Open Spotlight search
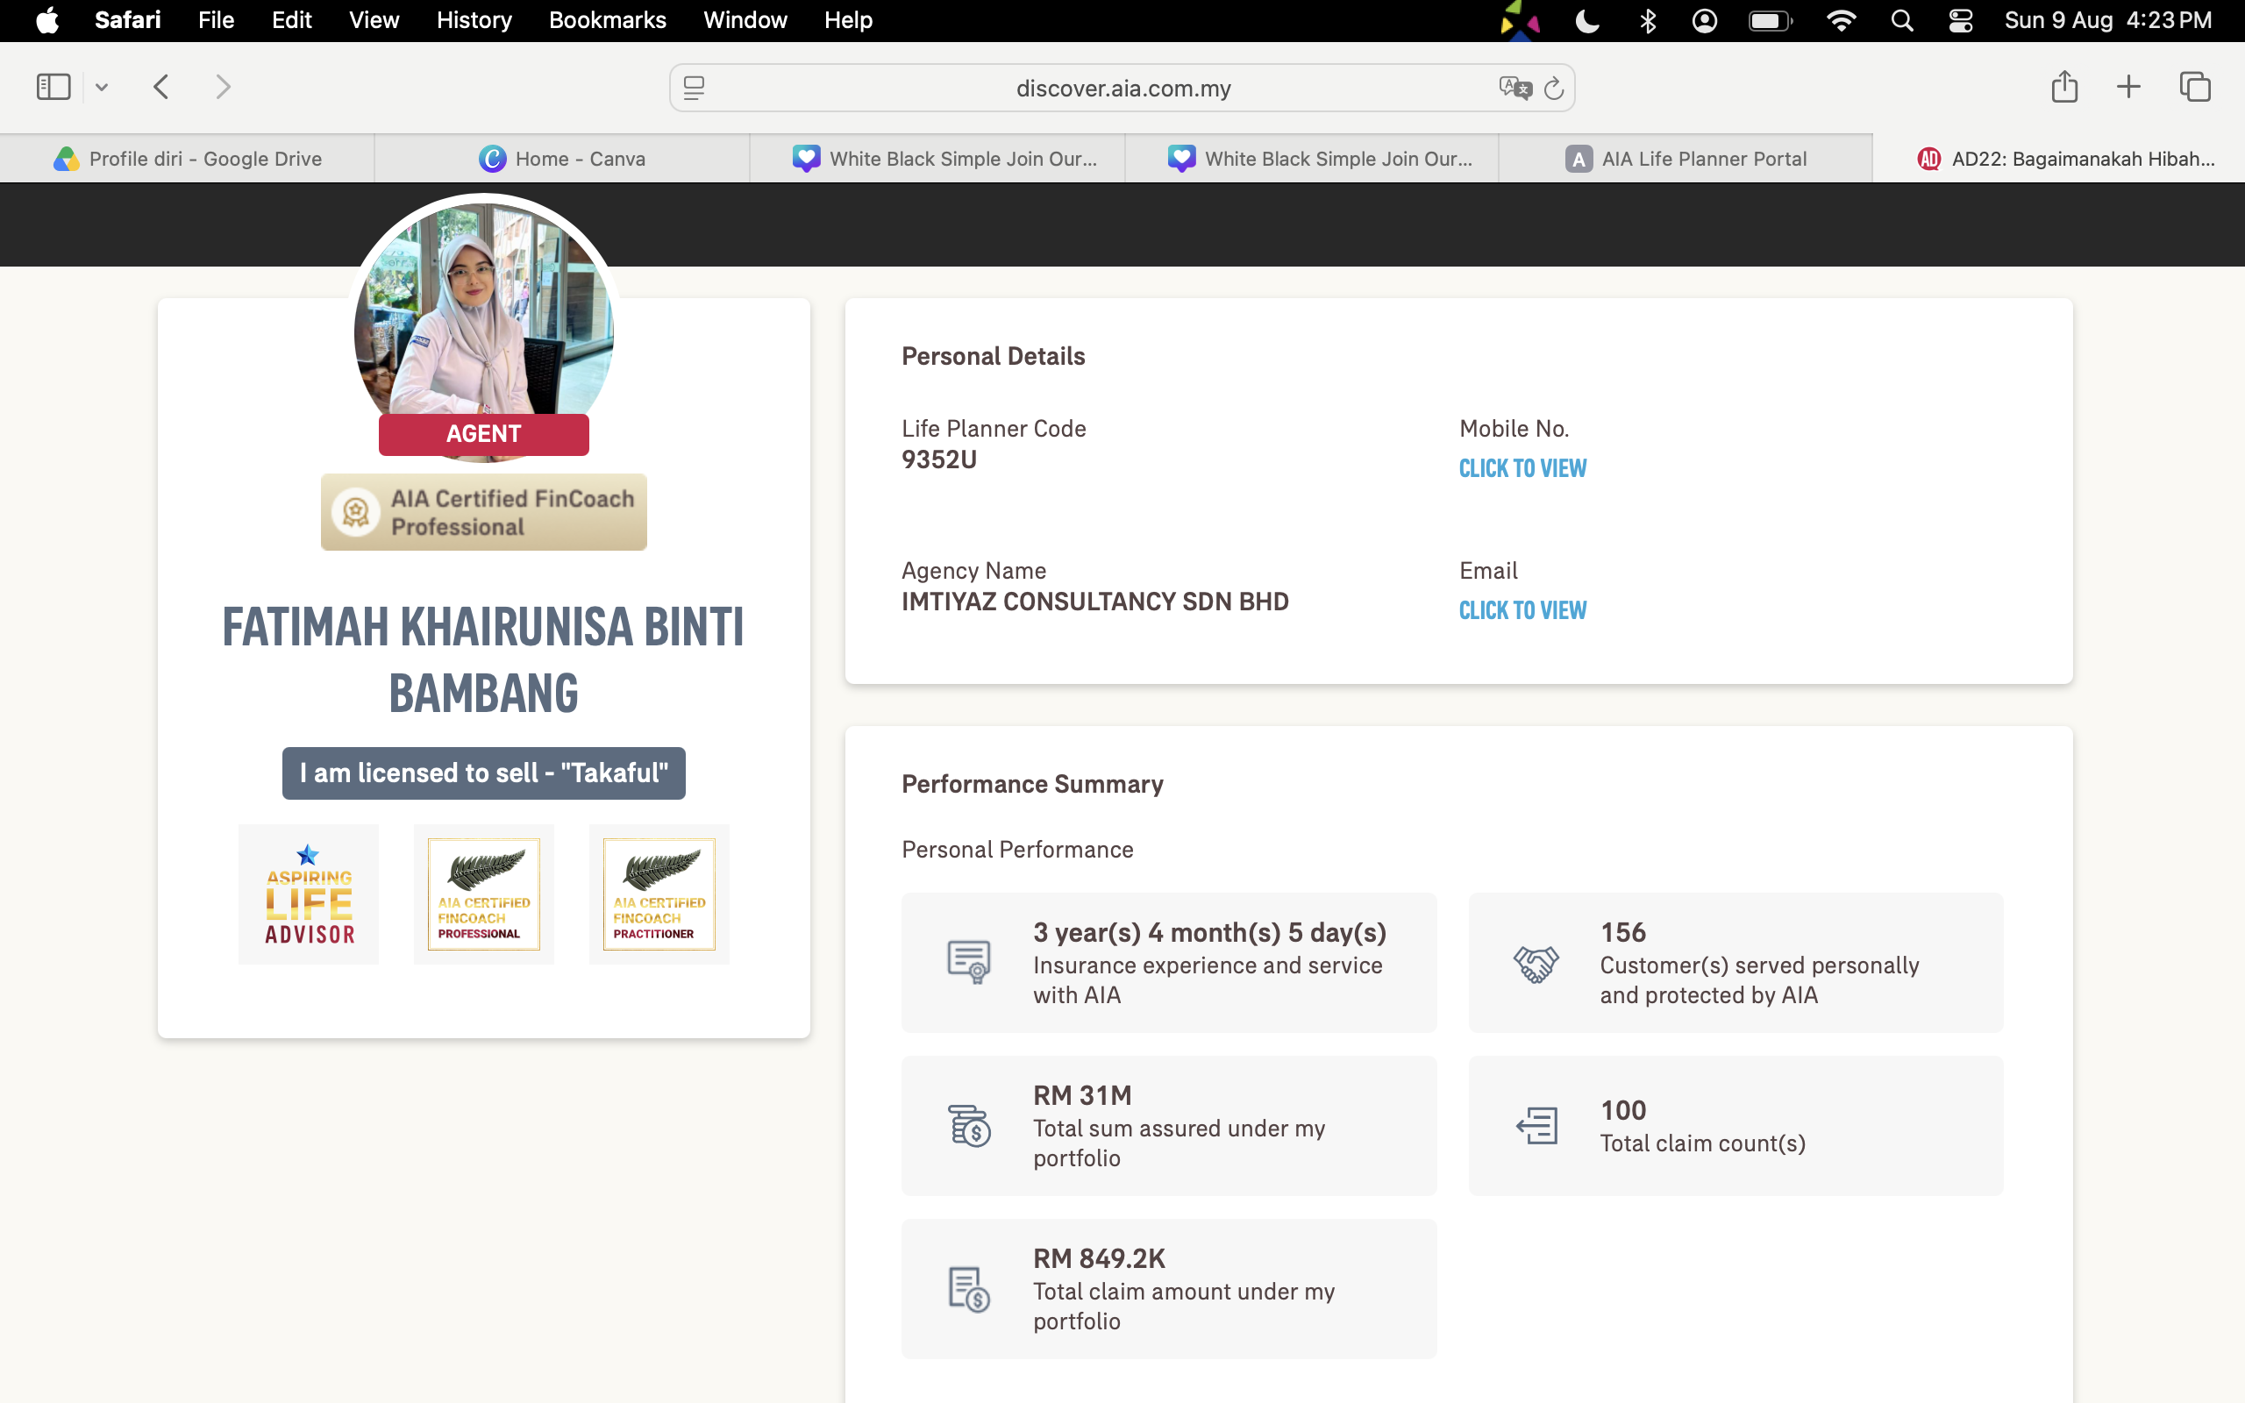The image size is (2245, 1403). pos(1902,20)
